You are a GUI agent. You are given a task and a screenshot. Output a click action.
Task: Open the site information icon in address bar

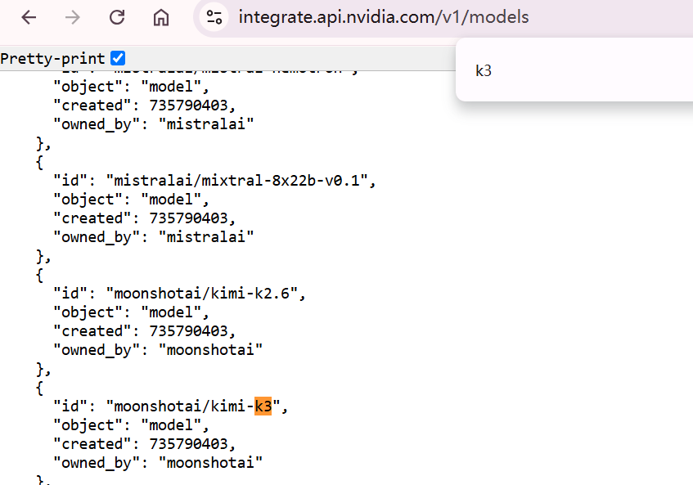click(x=214, y=17)
